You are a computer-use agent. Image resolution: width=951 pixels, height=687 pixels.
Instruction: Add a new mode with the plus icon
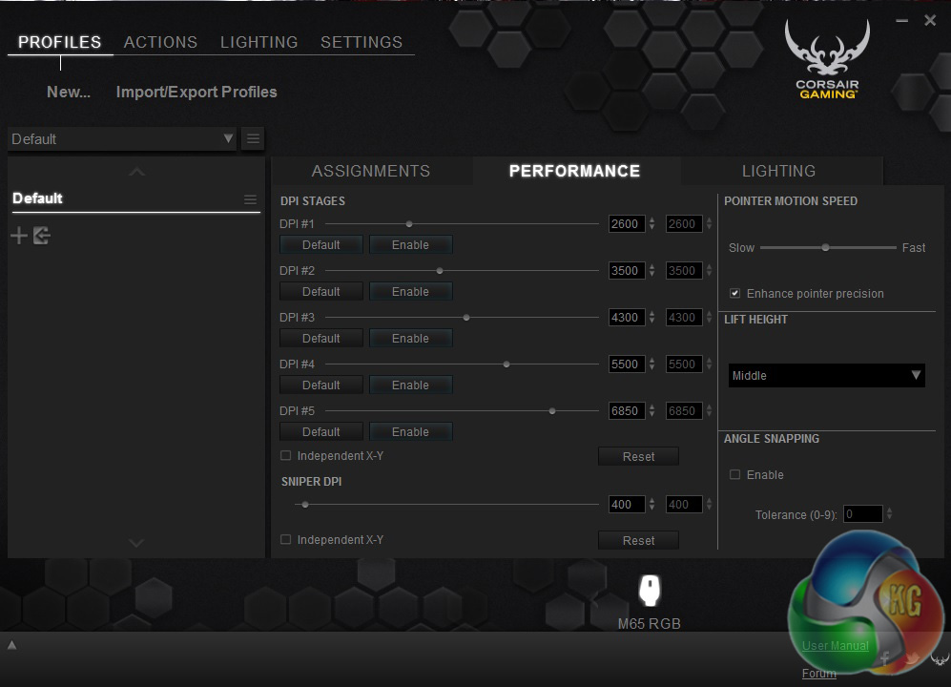(19, 236)
